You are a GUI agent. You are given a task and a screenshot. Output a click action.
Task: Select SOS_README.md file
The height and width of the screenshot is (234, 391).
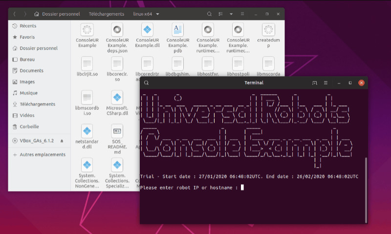pyautogui.click(x=117, y=139)
